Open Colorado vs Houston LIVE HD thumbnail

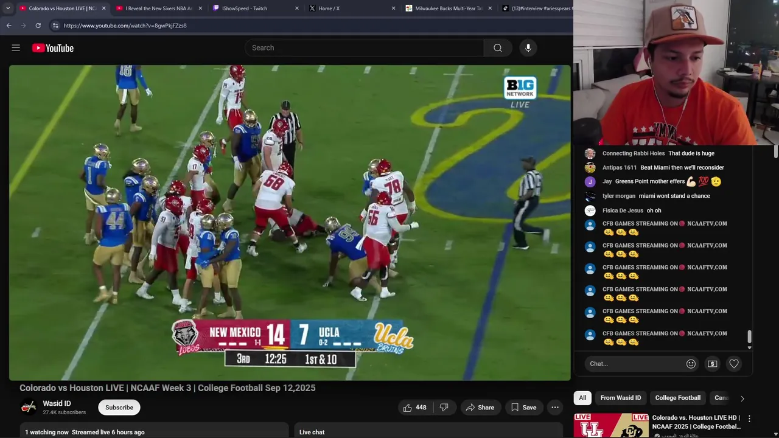point(611,425)
